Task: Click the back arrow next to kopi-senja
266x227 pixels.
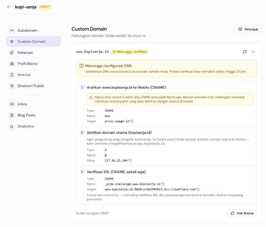Action: coord(9,7)
